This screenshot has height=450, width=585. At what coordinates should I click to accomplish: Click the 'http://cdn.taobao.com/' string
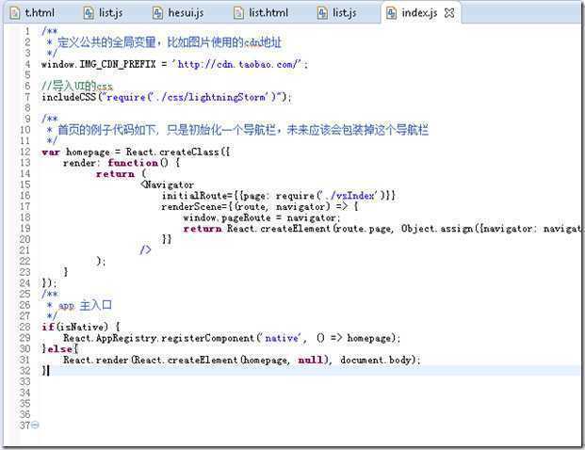point(236,64)
